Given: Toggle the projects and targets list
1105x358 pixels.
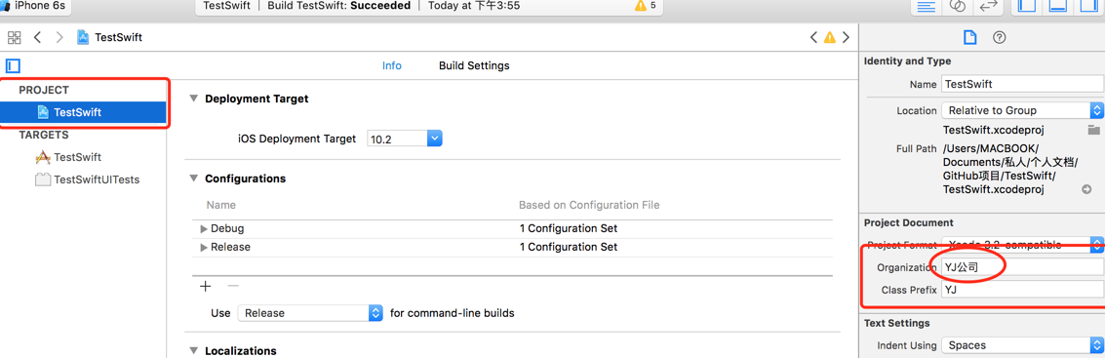Looking at the screenshot, I should coord(14,66).
